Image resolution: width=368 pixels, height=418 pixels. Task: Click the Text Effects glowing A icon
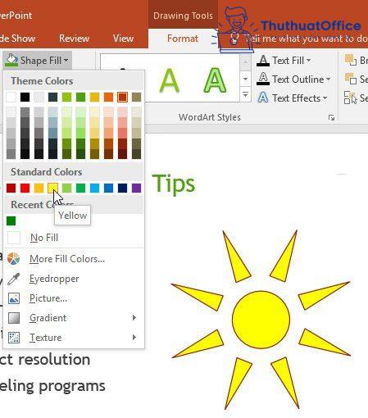(263, 98)
